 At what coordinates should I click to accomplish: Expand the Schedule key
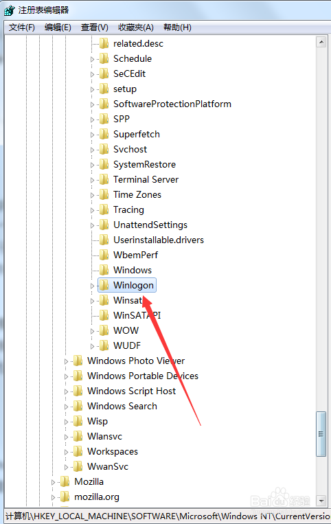[x=92, y=59]
